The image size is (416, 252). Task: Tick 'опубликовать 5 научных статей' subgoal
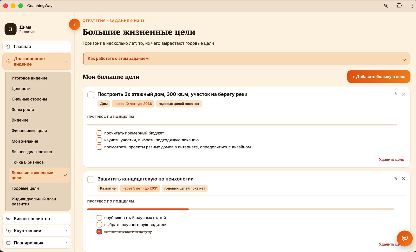(99, 218)
